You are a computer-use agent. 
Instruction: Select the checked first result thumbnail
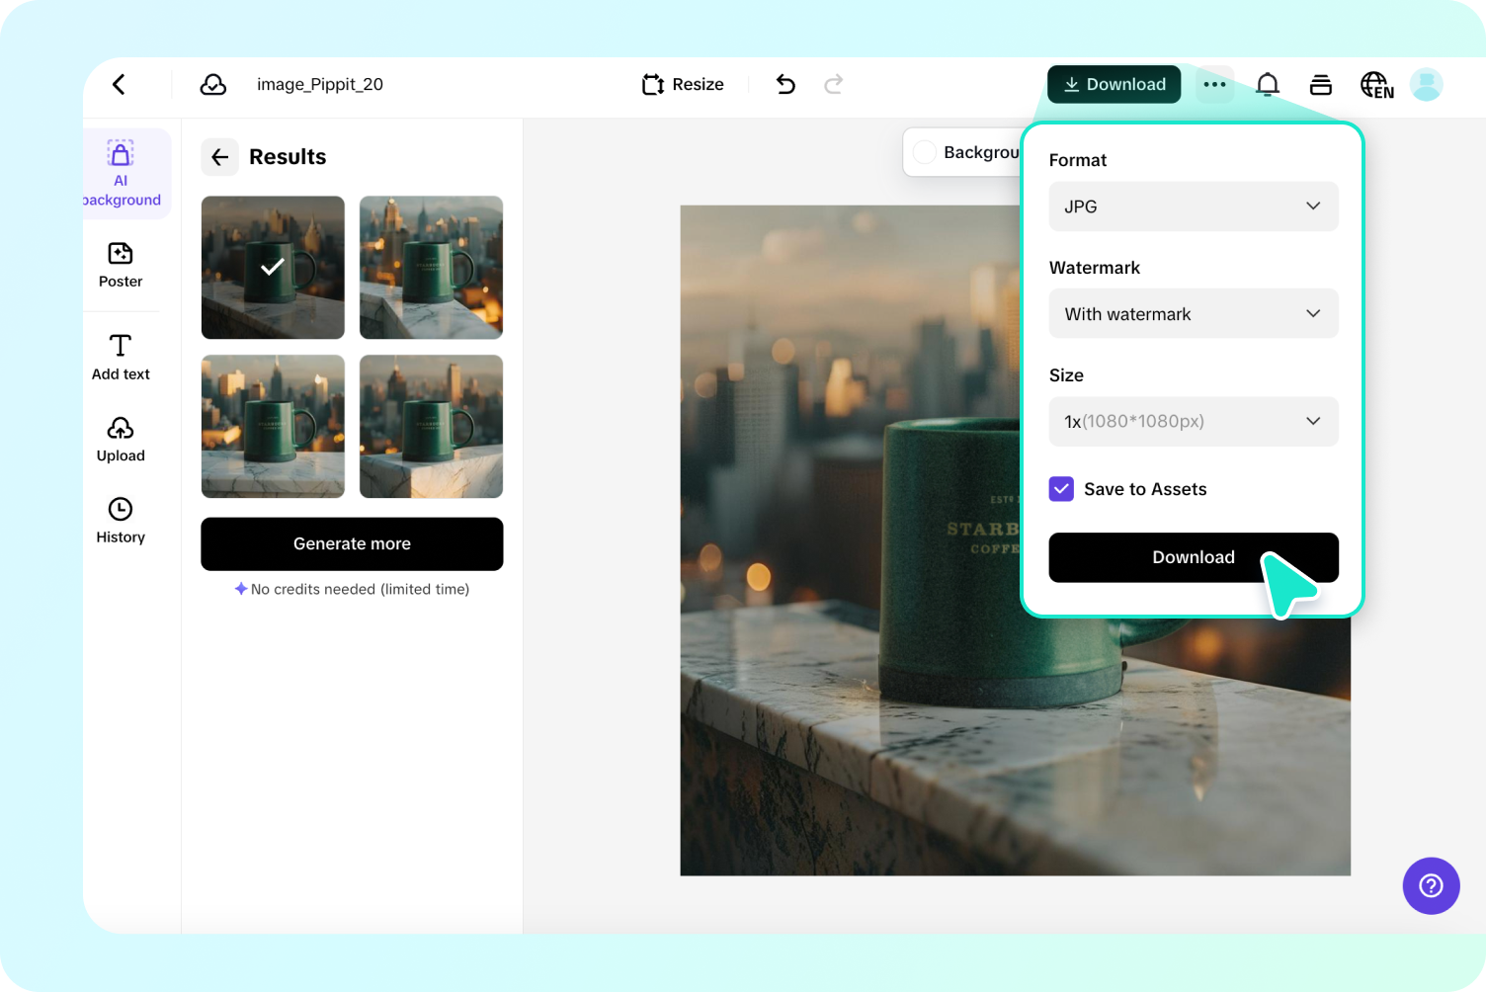point(273,268)
